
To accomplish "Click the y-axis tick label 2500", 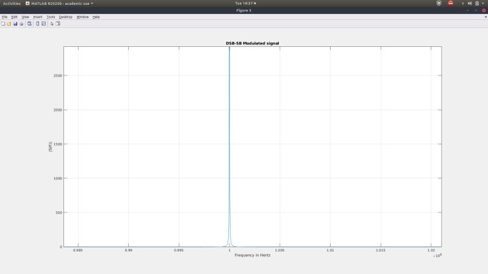I will (58, 76).
